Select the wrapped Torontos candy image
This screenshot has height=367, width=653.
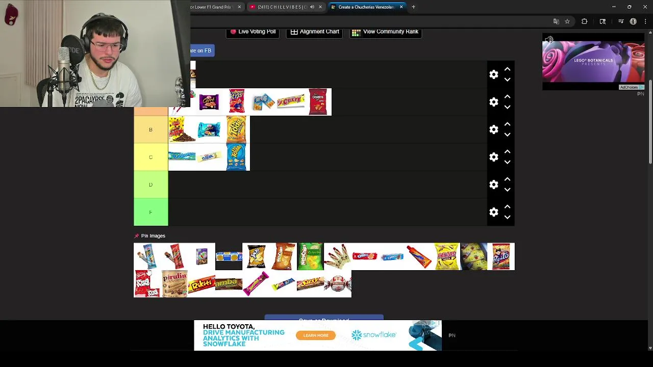coord(338,283)
